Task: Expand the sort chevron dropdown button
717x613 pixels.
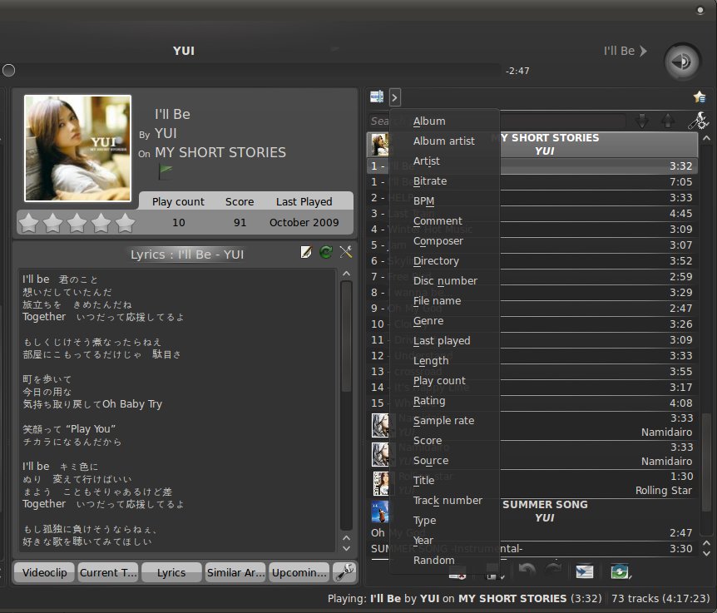Action: tap(394, 97)
